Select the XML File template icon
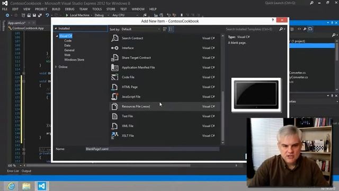 114,126
